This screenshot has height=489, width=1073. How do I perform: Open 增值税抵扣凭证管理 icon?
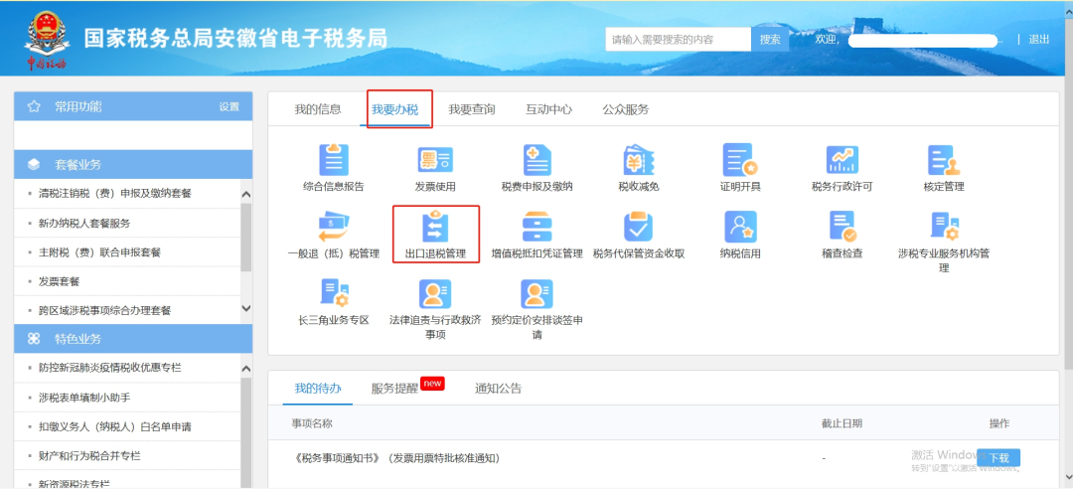point(537,228)
